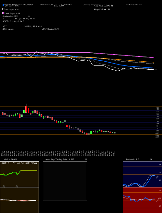
Task: Click the '(MGR) 0, 63.6, 63.6' value
Action: coord(33,26)
